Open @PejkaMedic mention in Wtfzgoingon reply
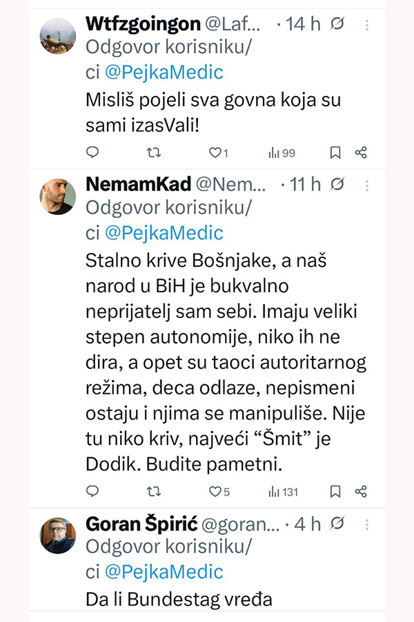The height and width of the screenshot is (622, 414). click(x=164, y=73)
